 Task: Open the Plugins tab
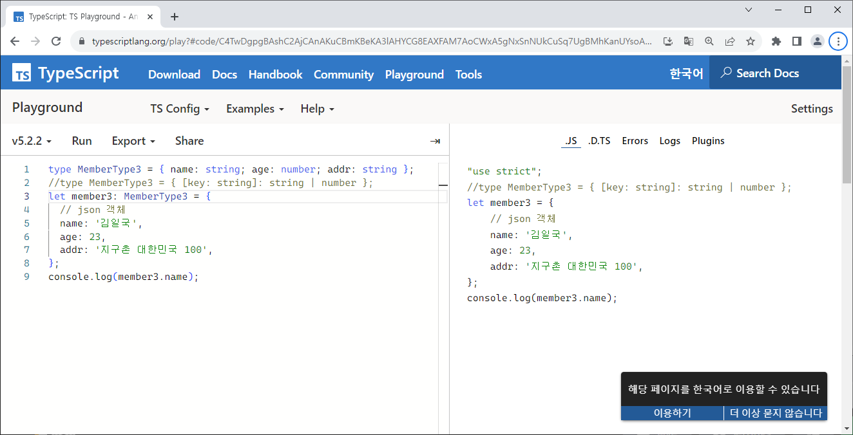click(x=708, y=141)
